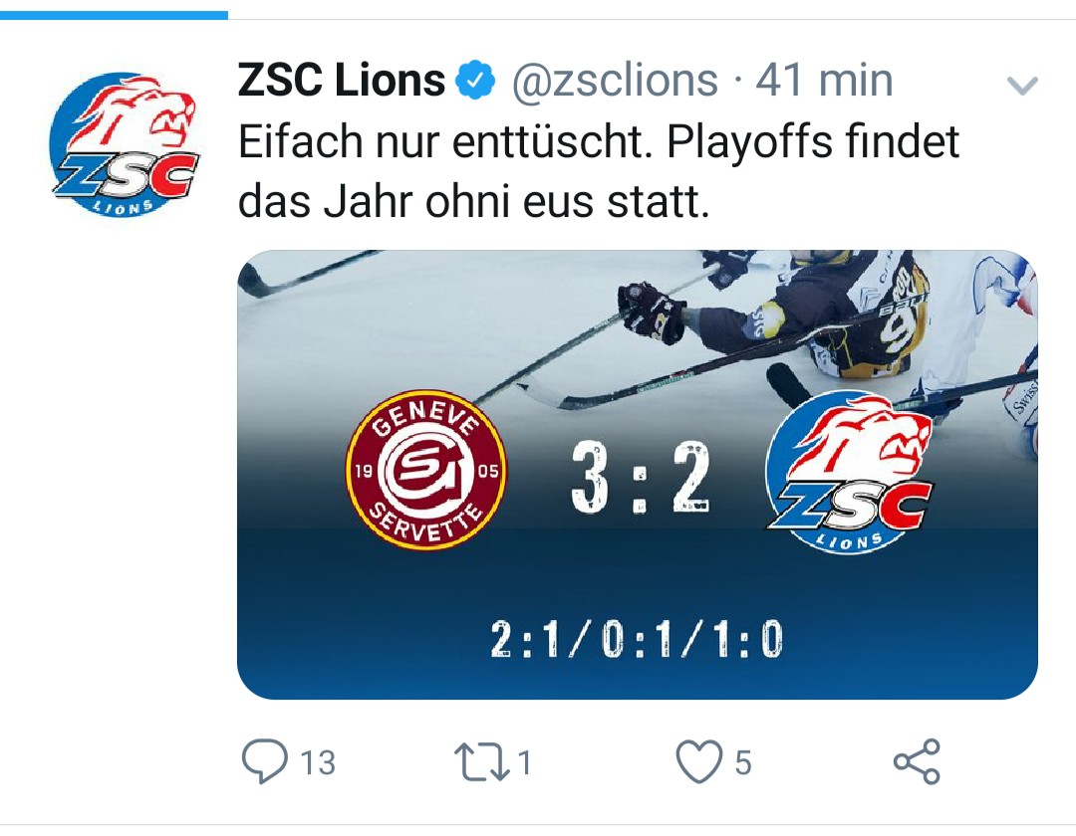
Task: Click the reply count 13
Action: [x=317, y=763]
